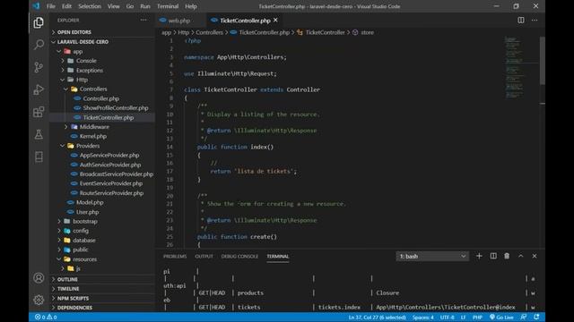The image size is (574, 322).
Task: Switch to the Debug Console tab
Action: pos(239,257)
